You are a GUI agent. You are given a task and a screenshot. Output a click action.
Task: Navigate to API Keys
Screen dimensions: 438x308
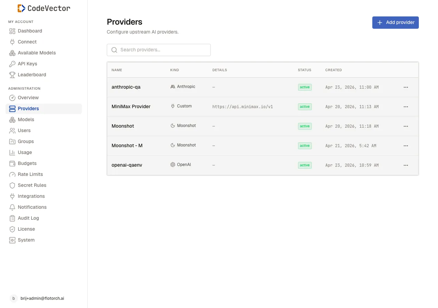[44, 64]
